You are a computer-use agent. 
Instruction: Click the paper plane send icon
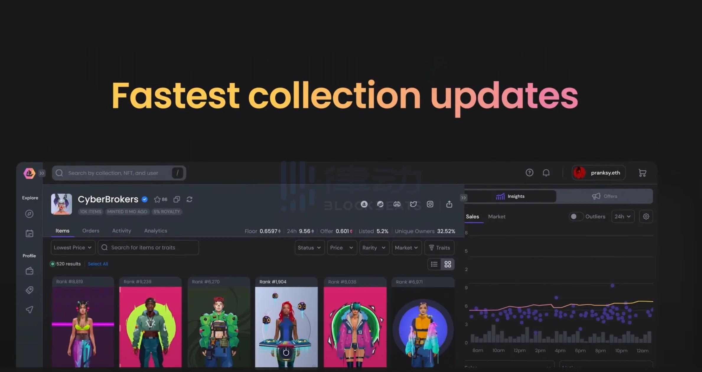pos(29,310)
